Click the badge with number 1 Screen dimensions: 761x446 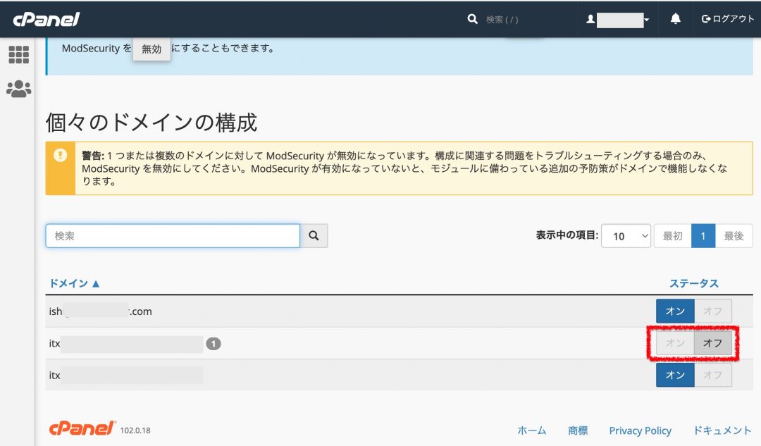(x=214, y=344)
